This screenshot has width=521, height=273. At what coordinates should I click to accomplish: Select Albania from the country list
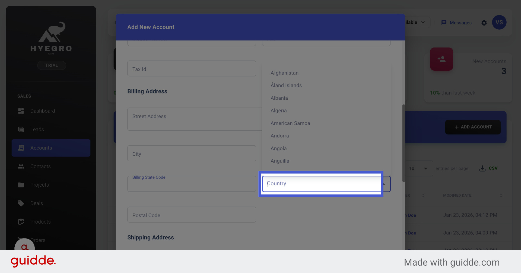click(279, 98)
